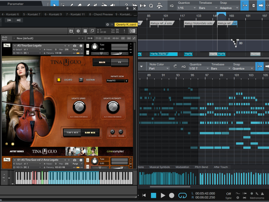Viewport: 269px width, 202px height.
Task: Open wrench edit mode for AS Tina Guo Legato
Action: (7, 45)
